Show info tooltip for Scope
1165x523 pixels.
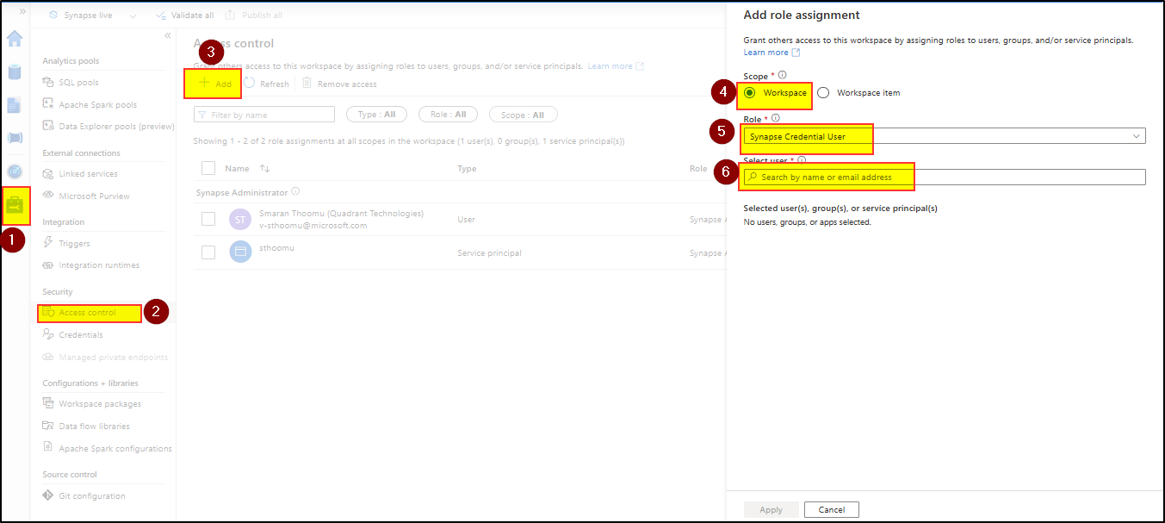[782, 76]
